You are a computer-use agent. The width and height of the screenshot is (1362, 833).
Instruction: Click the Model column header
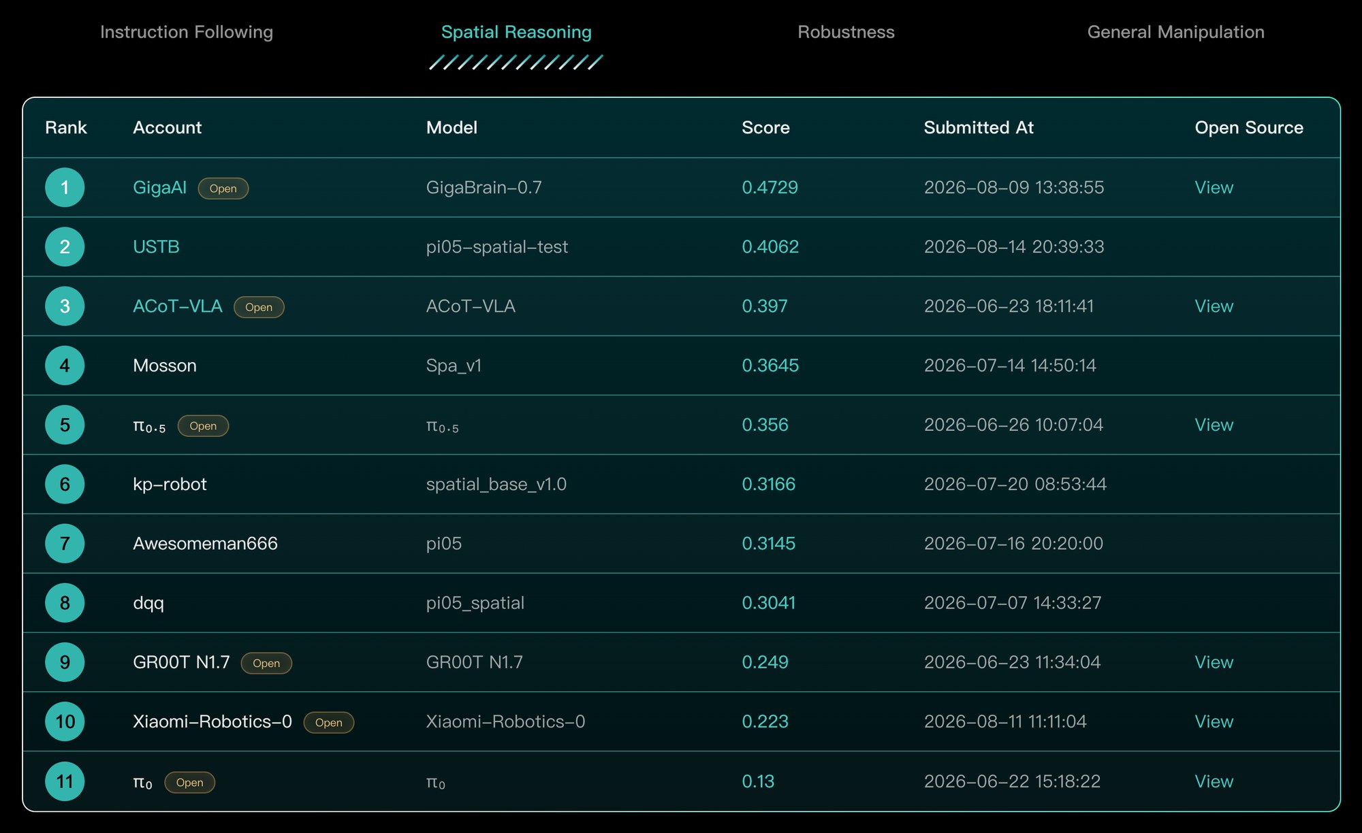452,128
